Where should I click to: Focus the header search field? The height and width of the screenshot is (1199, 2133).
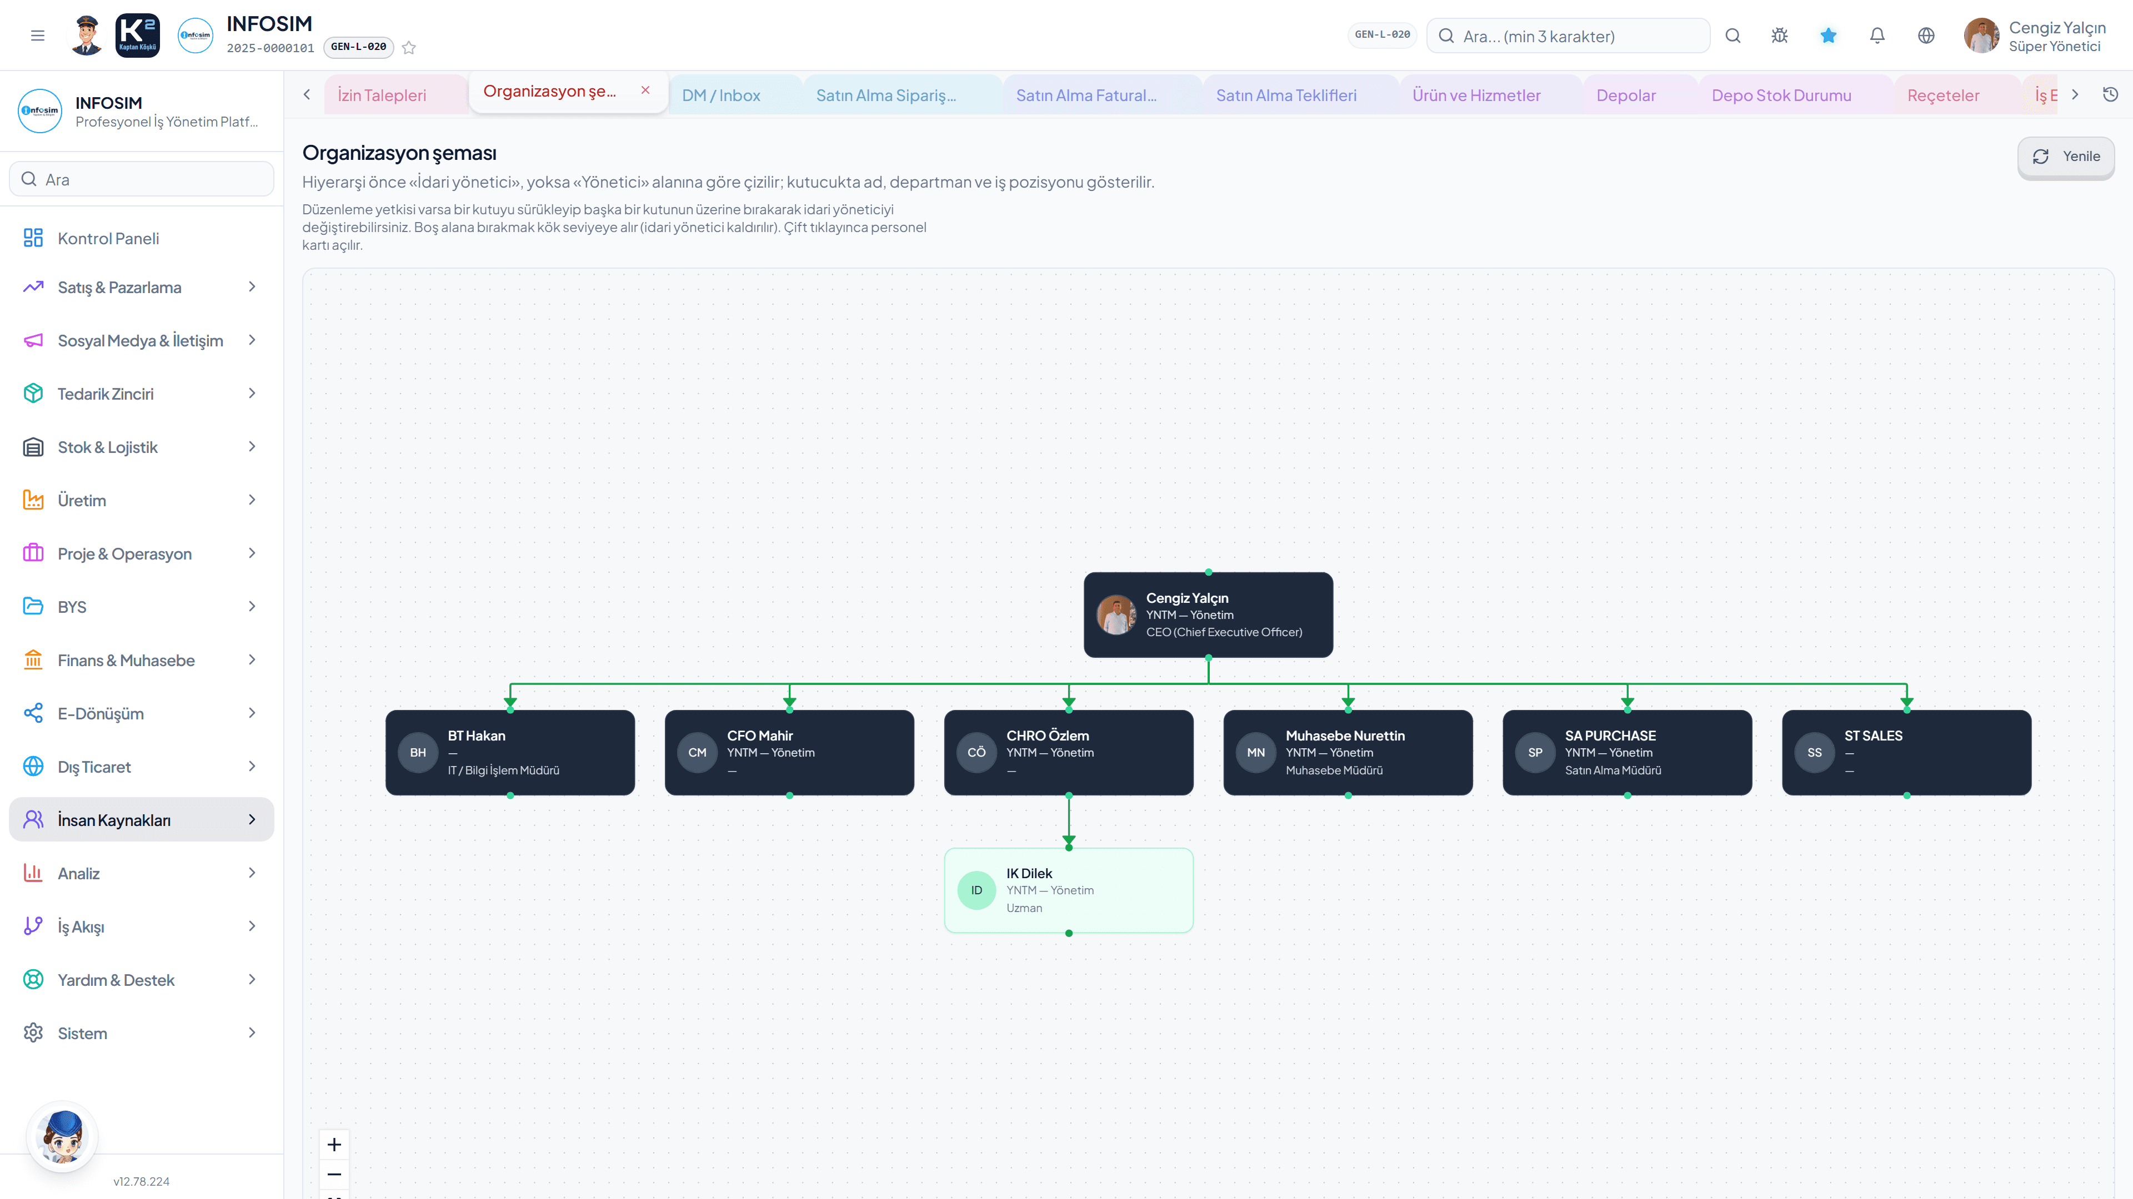tap(1568, 36)
